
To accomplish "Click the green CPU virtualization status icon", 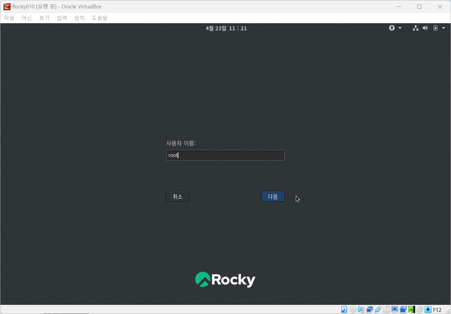I will click(x=411, y=309).
